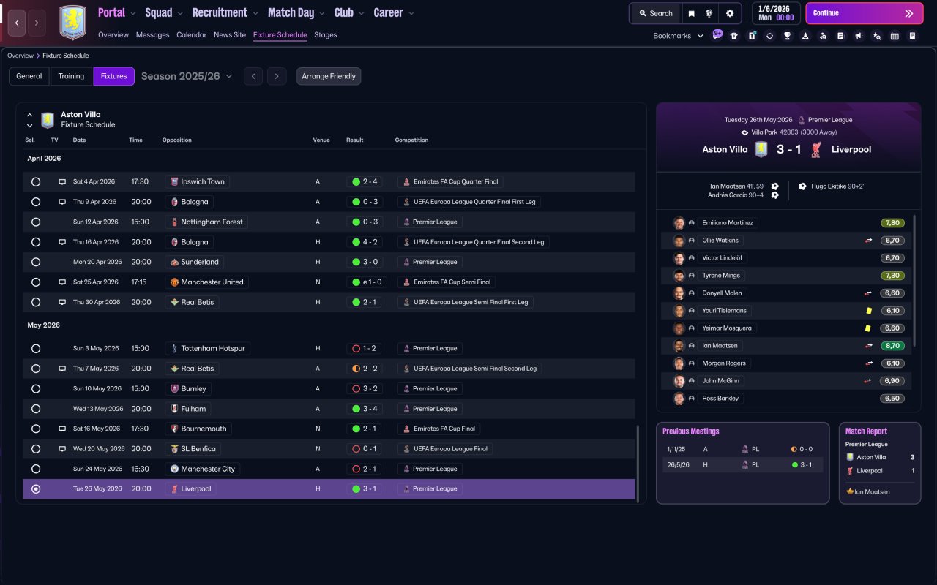Click the circular arrows icon in bookmarks bar
Viewport: 937px width, 585px height.
770,36
